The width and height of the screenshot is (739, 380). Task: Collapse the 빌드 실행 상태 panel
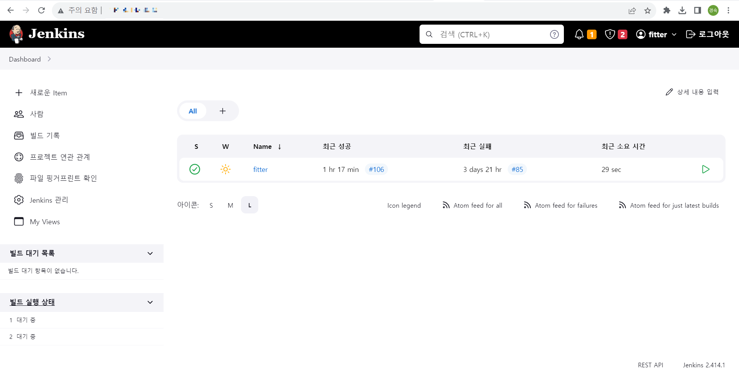(x=150, y=302)
